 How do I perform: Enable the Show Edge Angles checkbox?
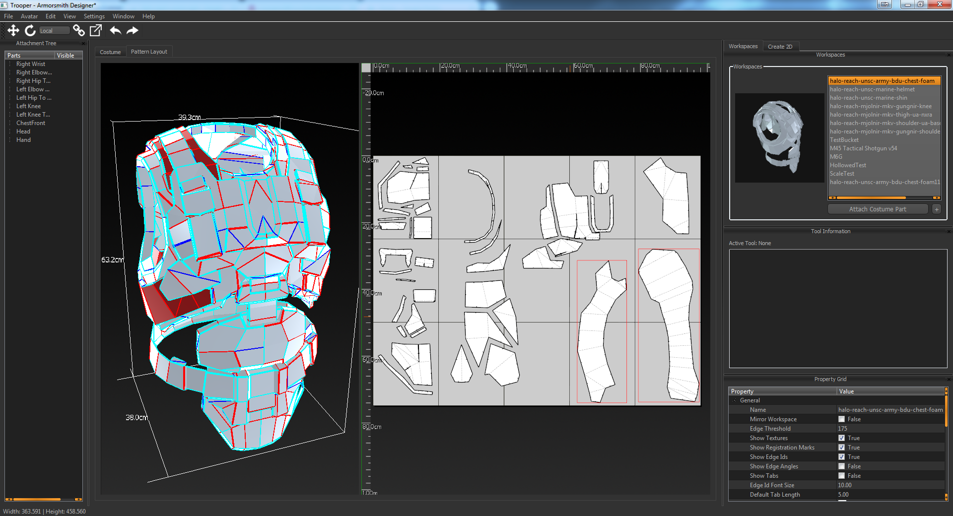coord(841,466)
